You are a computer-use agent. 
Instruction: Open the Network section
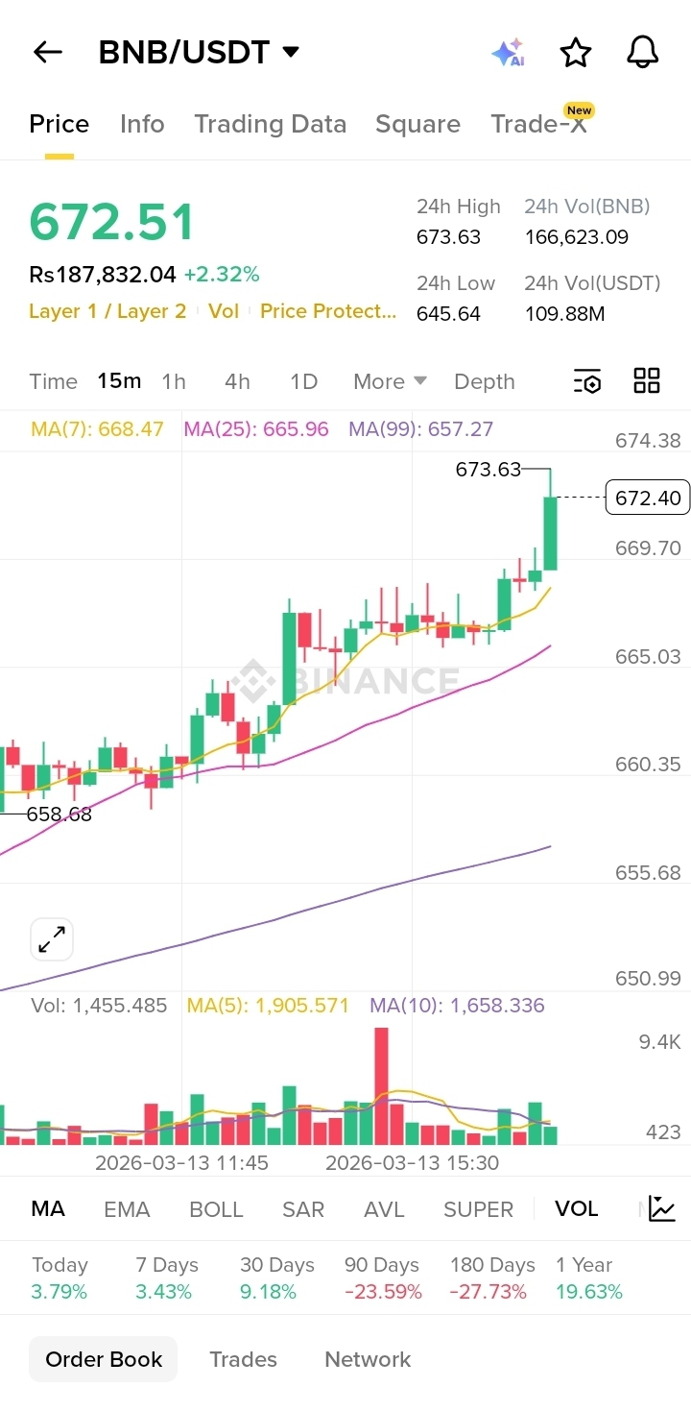[368, 1359]
